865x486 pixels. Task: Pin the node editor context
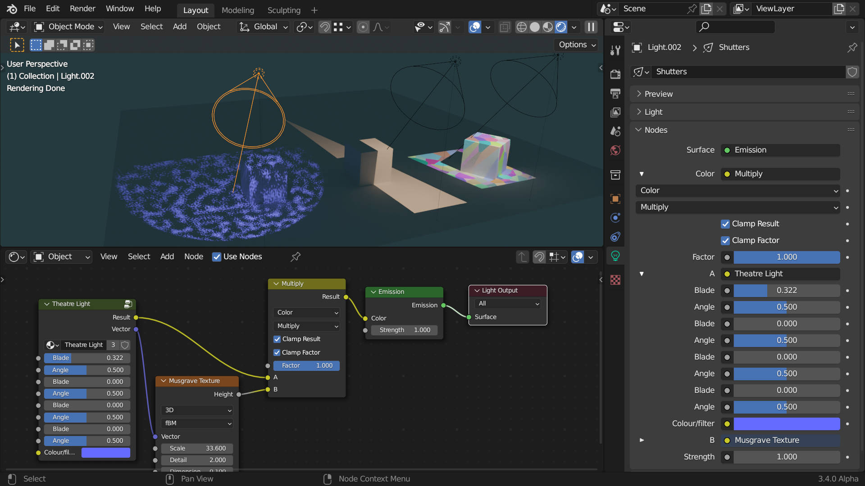pos(296,256)
